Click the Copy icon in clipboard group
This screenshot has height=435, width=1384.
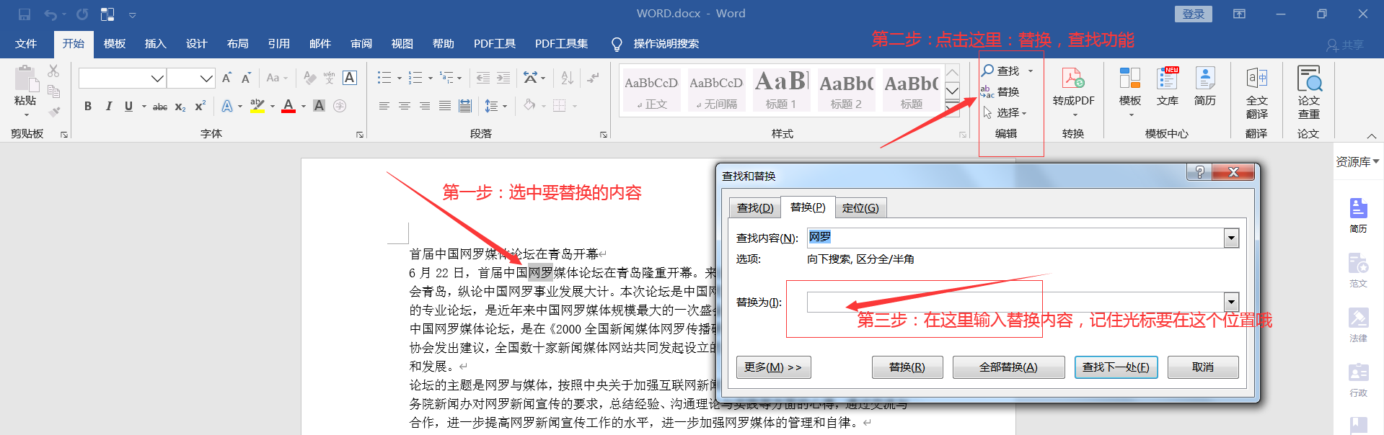53,91
